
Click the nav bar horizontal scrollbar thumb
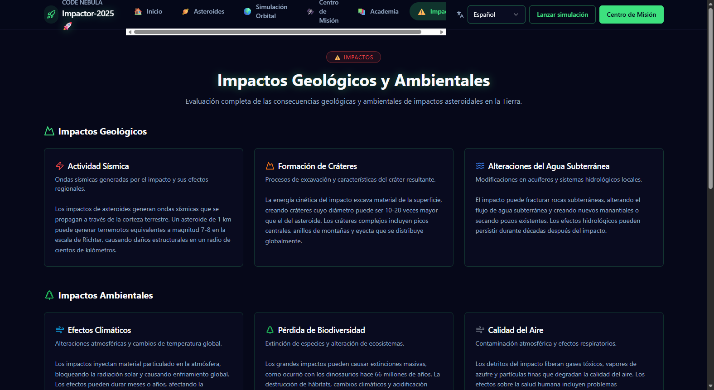tap(278, 32)
